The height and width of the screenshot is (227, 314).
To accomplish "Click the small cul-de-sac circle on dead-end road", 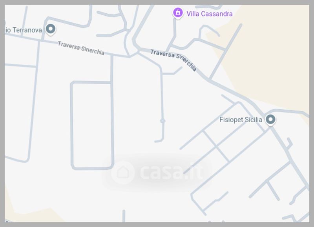I will [162, 121].
